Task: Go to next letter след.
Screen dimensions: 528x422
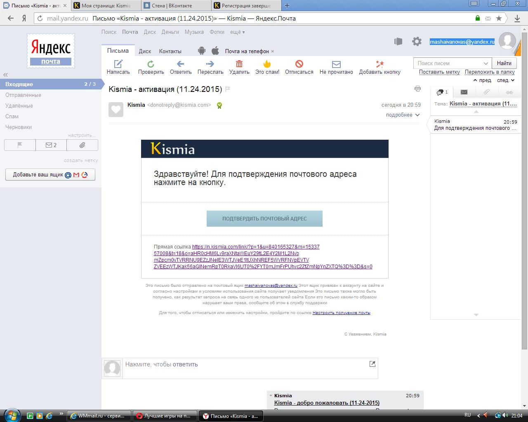Action: [506, 80]
